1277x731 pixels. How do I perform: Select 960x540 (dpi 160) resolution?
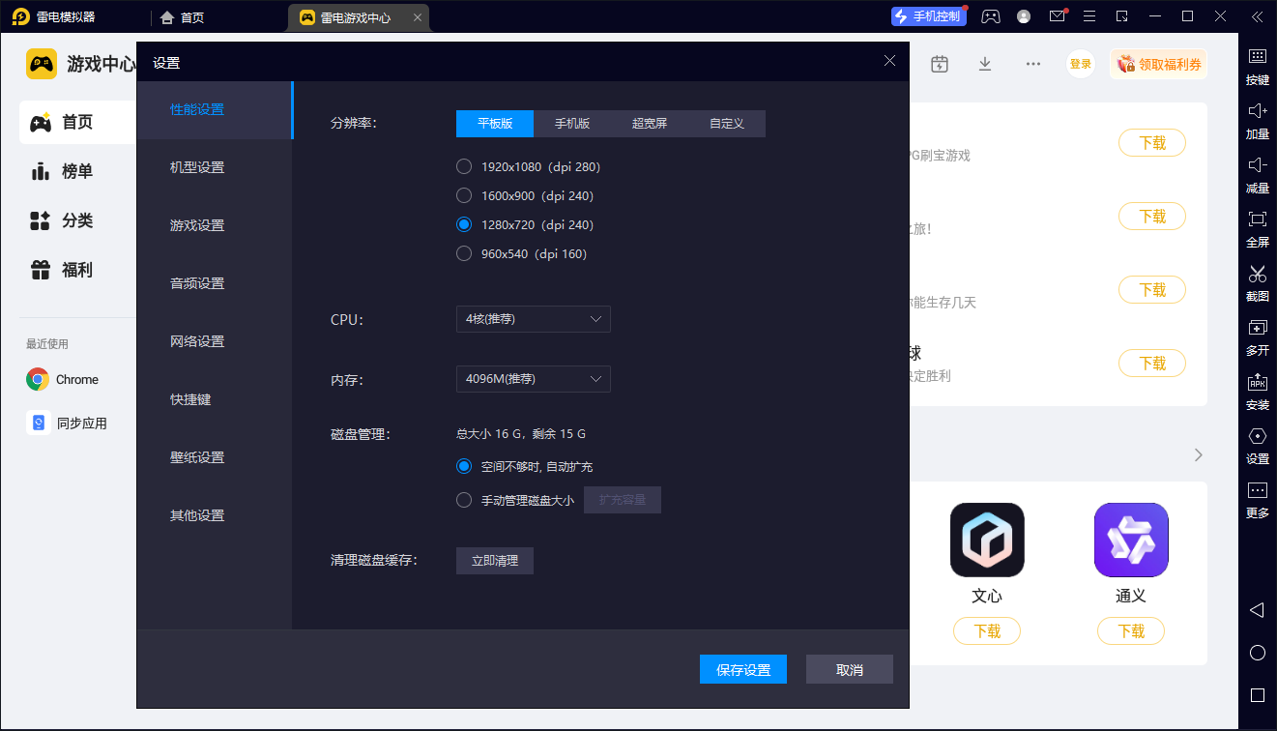[522, 254]
